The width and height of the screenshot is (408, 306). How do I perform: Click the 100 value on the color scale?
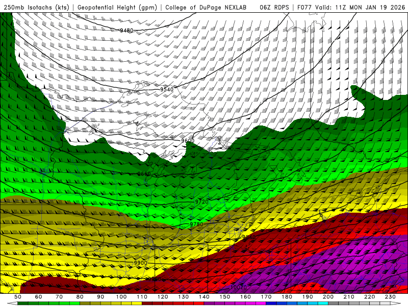click(121, 297)
